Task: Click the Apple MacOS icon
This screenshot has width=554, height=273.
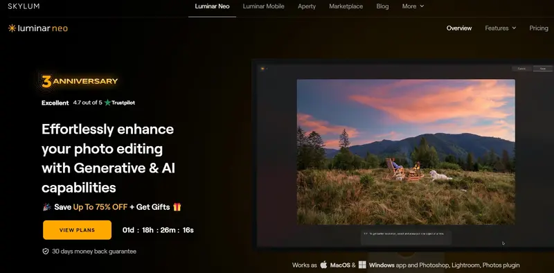Action: point(323,265)
